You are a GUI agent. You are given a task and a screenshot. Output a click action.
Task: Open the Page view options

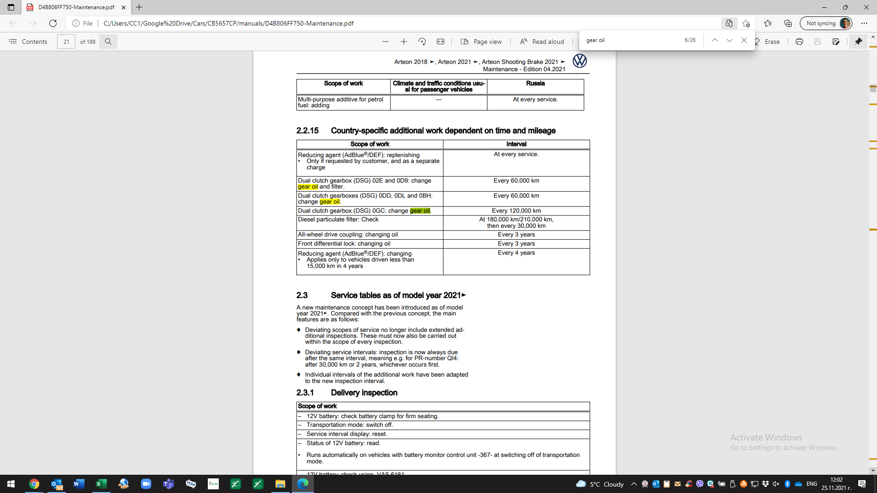pyautogui.click(x=481, y=42)
